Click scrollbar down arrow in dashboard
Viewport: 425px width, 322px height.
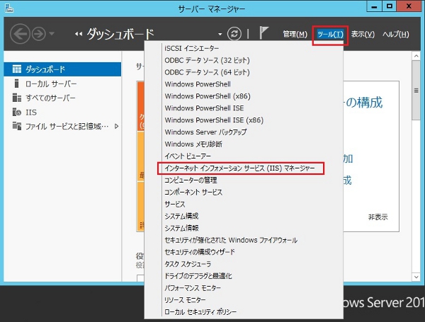[416, 277]
